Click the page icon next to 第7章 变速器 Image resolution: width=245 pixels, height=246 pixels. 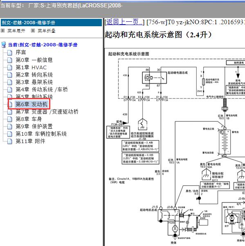pyautogui.click(x=10, y=112)
